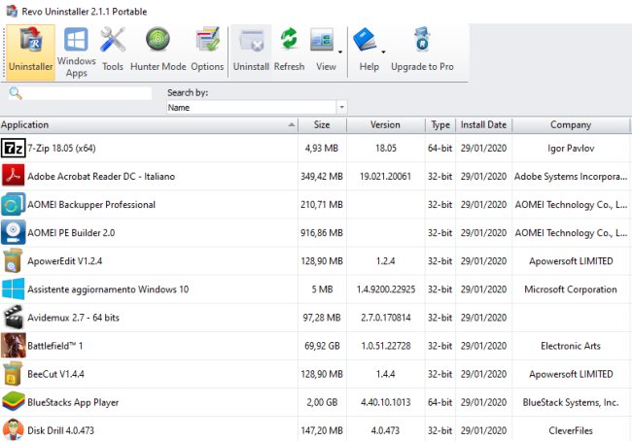Select the Avidemux clapperboard icon
632x441 pixels.
14,317
